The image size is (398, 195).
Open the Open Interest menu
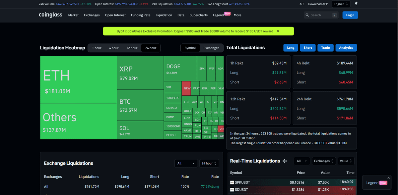[115, 15]
